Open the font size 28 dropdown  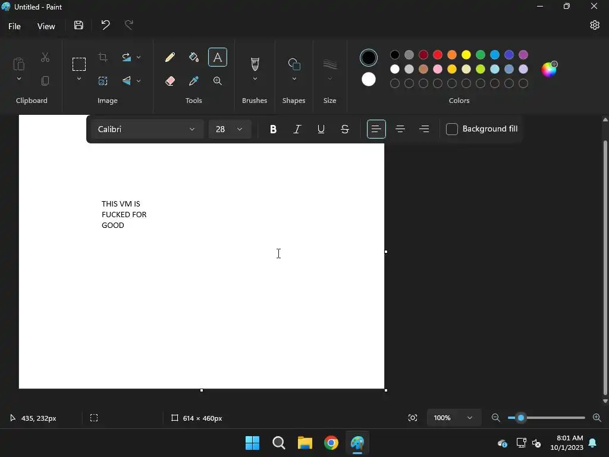(x=230, y=129)
